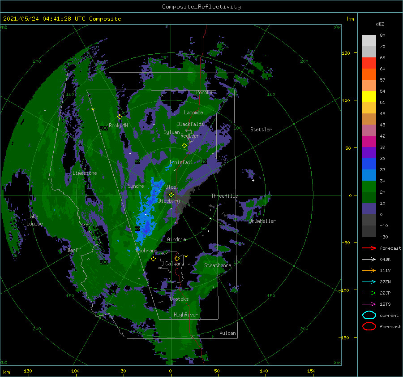
Task: Click the Drumheller town label
Action: (262, 221)
